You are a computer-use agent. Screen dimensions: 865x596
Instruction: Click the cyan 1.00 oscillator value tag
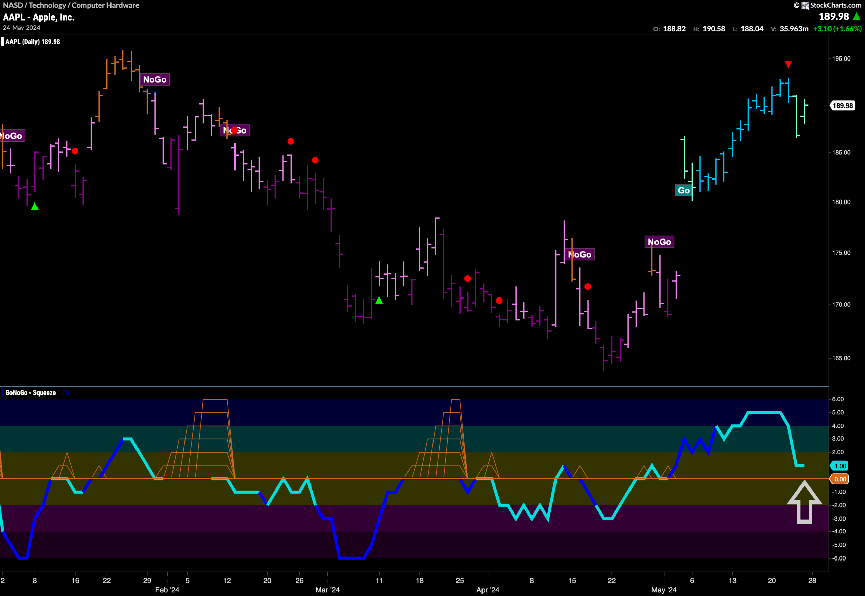pos(840,466)
